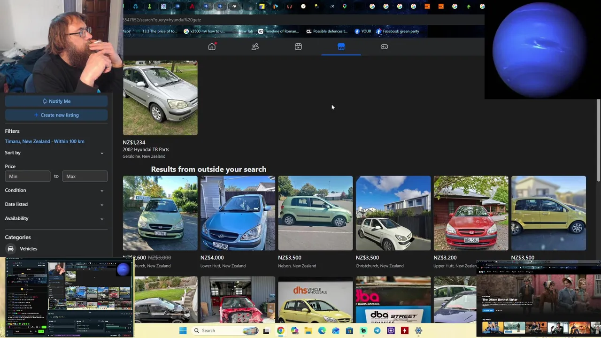The image size is (601, 338).
Task: Open green Getz listing priced NZ$2,600
Action: [160, 213]
